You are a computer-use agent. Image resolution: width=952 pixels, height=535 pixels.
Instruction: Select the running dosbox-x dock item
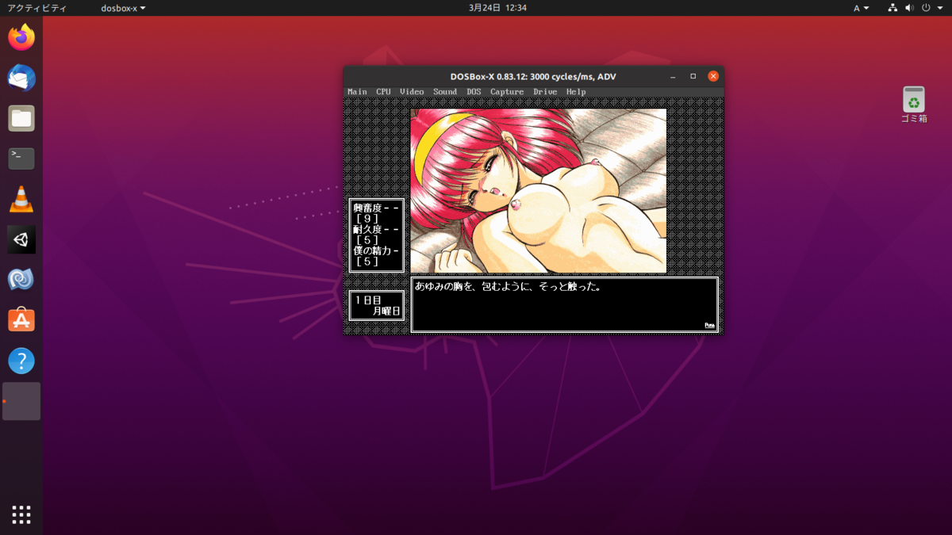click(x=21, y=401)
